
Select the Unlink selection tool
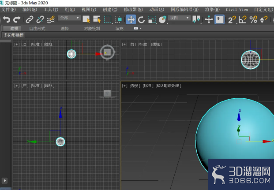(40, 19)
